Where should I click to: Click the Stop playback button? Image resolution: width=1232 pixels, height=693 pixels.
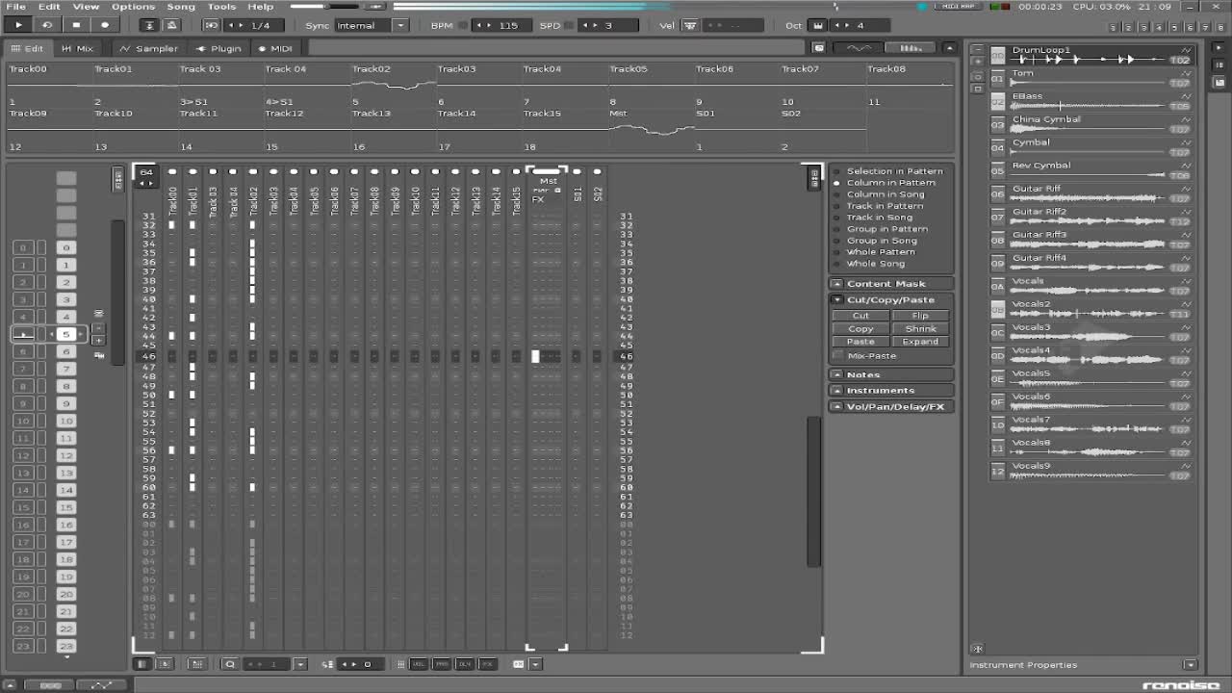(76, 25)
